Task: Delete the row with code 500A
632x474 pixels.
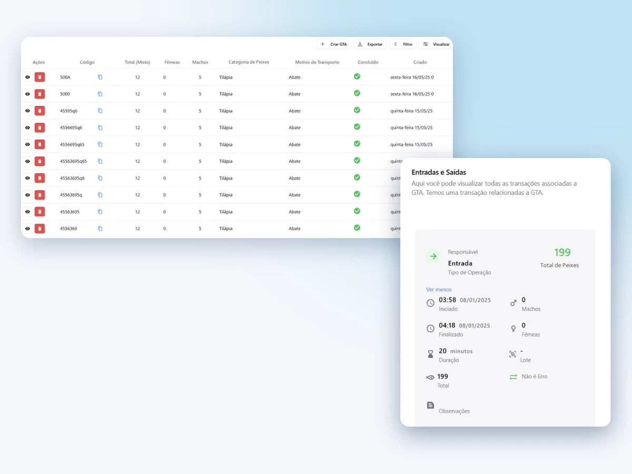Action: (39, 77)
